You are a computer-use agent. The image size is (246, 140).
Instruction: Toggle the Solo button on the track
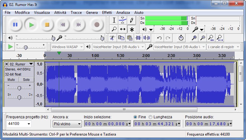(26, 80)
